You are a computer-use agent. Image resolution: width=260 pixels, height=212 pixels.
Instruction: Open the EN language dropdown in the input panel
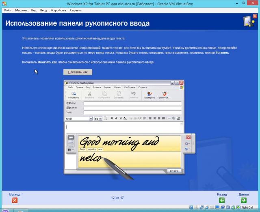(71, 150)
